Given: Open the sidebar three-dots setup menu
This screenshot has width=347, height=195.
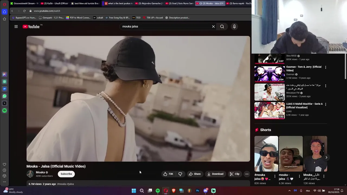Looking at the screenshot, I should (x=4, y=182).
